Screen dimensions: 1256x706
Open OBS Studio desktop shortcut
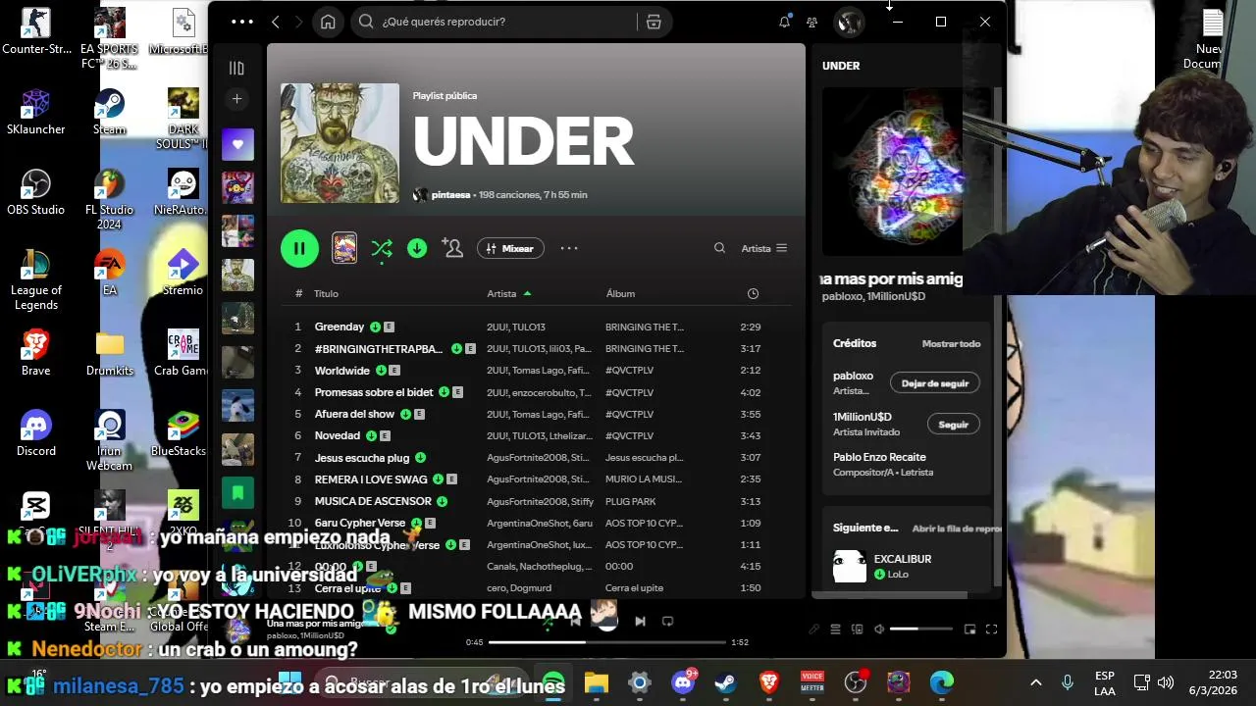tap(35, 192)
